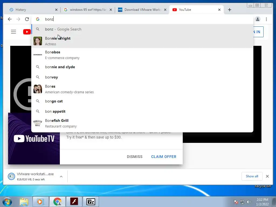The width and height of the screenshot is (276, 207).
Task: Open the volume speaker tray icon
Action: tap(249, 202)
